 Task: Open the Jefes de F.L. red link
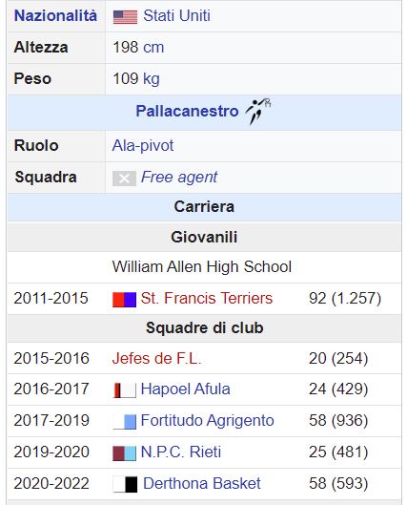coord(156,358)
